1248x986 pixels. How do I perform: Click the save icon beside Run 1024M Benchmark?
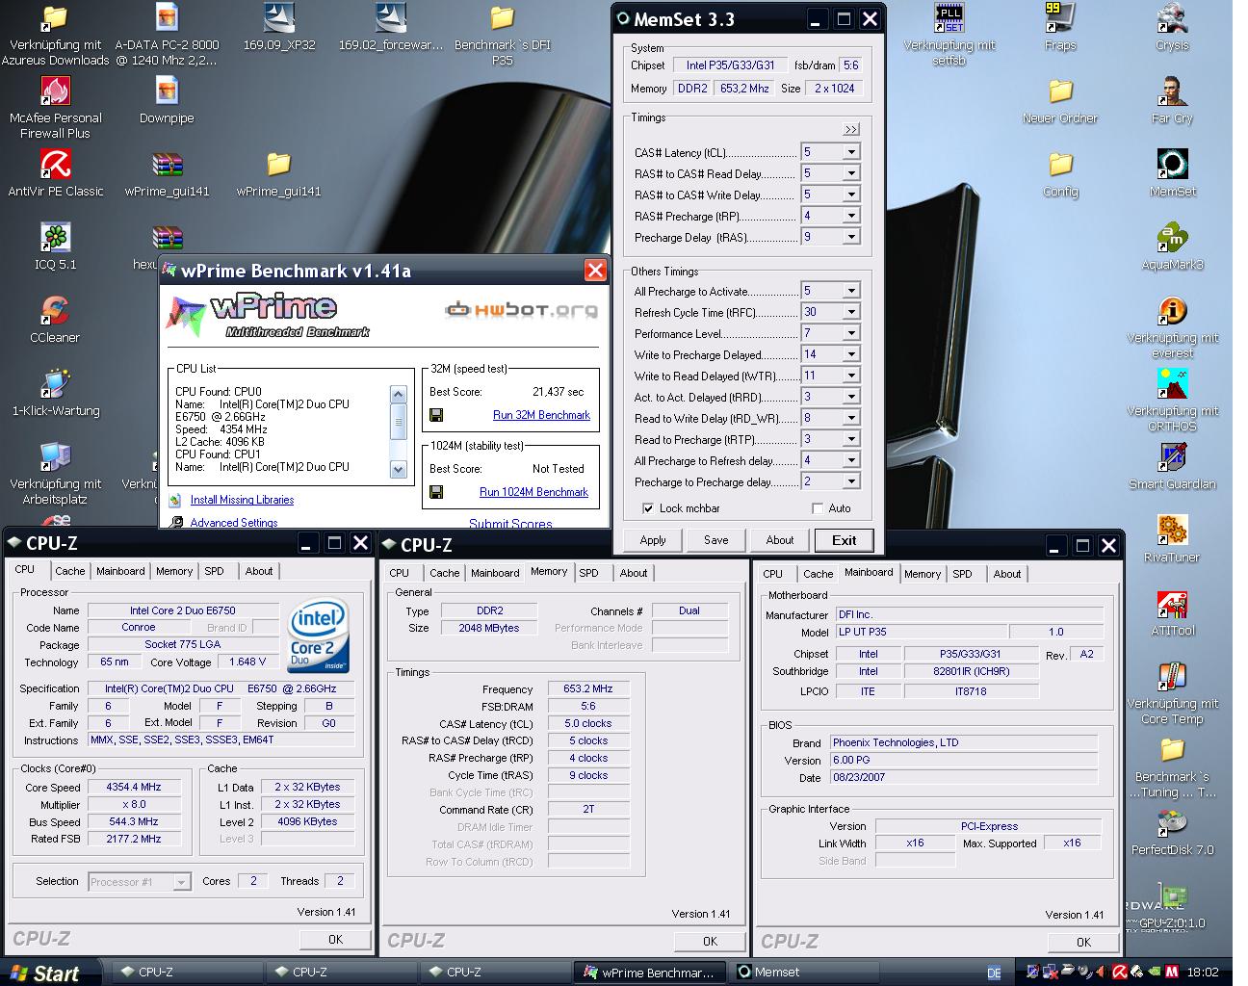click(x=436, y=492)
